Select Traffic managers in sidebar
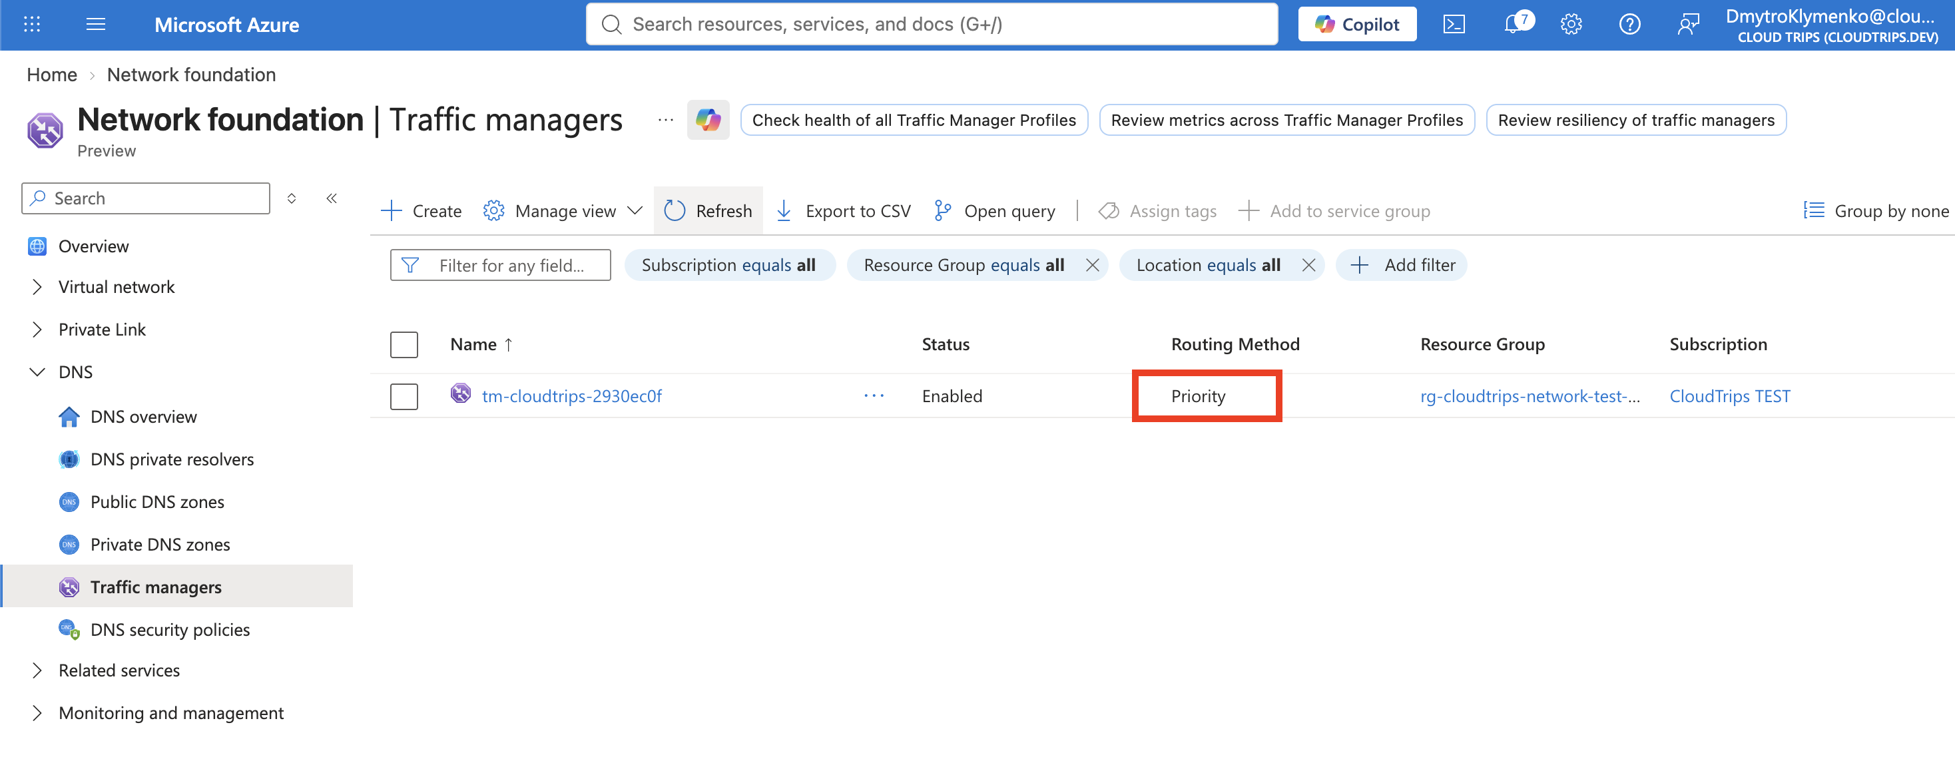Screen dimensions: 1955x763 (x=178, y=586)
